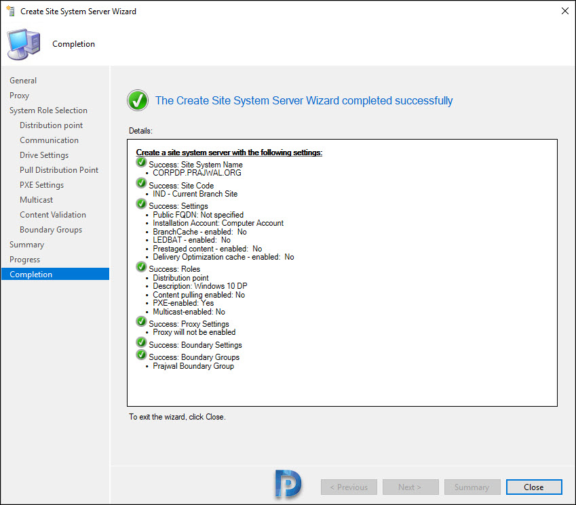Click the wizard title bar icon
Image resolution: width=576 pixels, height=505 pixels.
point(11,11)
